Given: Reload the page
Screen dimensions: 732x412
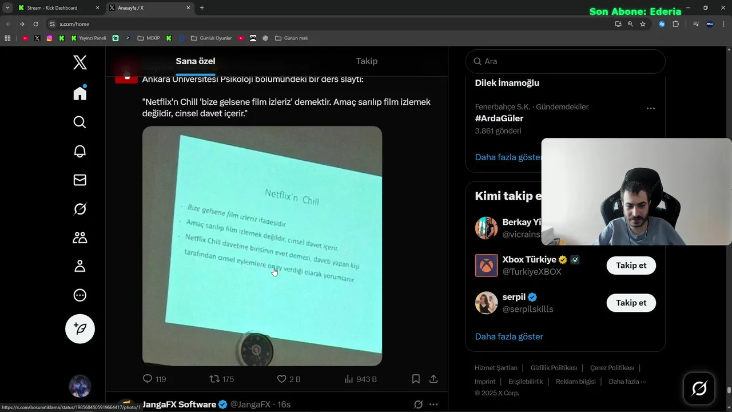Looking at the screenshot, I should (35, 24).
